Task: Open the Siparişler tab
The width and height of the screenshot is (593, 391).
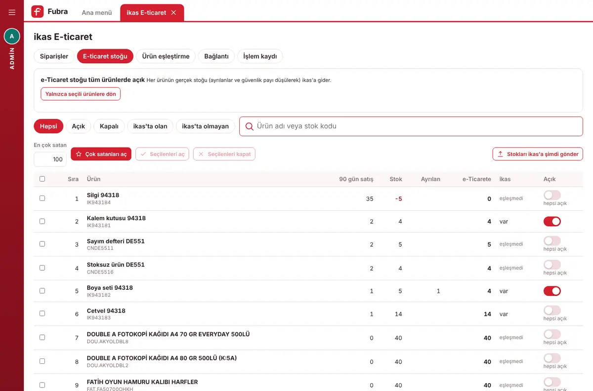Action: click(x=54, y=56)
